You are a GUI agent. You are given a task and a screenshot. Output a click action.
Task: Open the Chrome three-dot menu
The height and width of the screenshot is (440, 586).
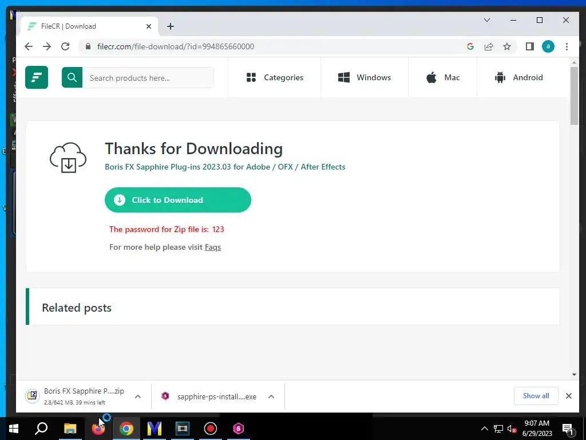pyautogui.click(x=567, y=46)
